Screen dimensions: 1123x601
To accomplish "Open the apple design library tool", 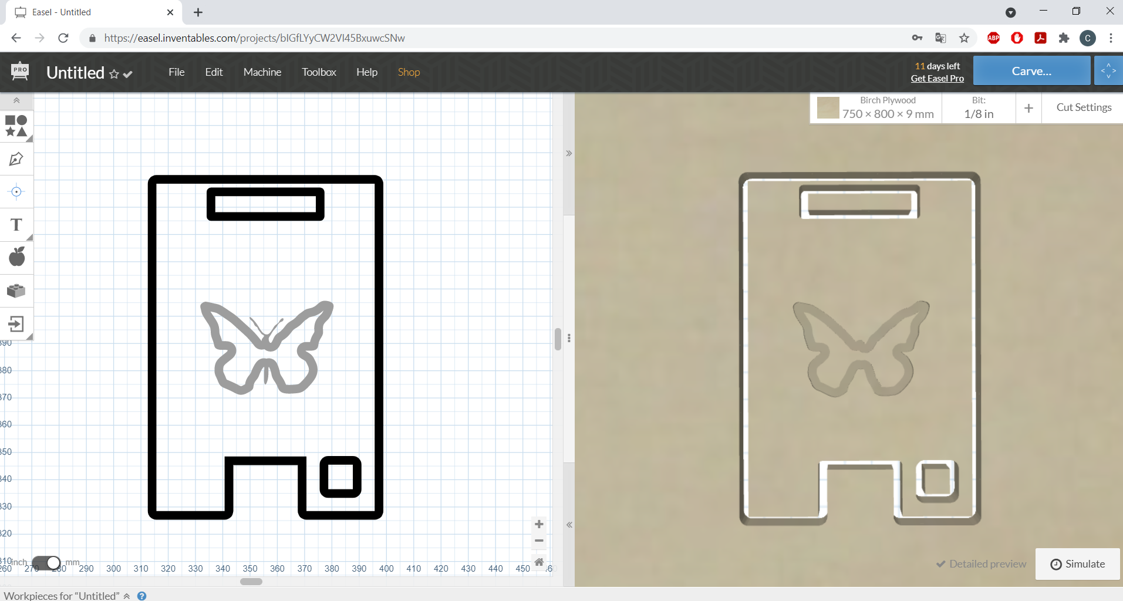I will click(16, 256).
